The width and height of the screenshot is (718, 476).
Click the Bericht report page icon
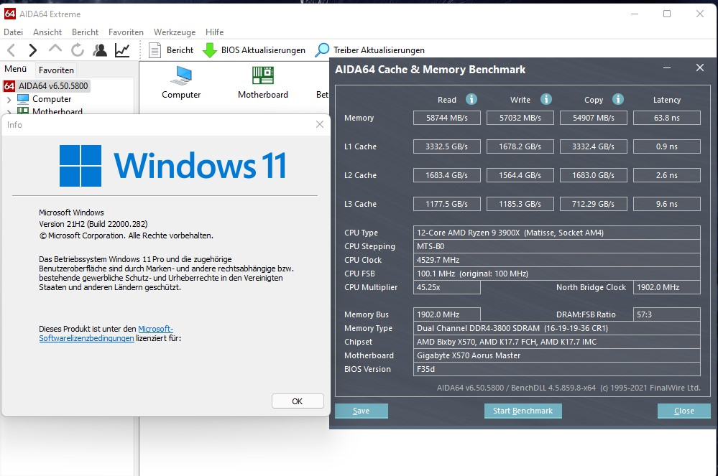tap(155, 50)
